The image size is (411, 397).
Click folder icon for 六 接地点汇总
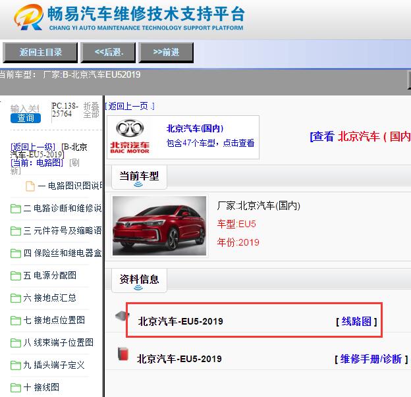pyautogui.click(x=16, y=298)
